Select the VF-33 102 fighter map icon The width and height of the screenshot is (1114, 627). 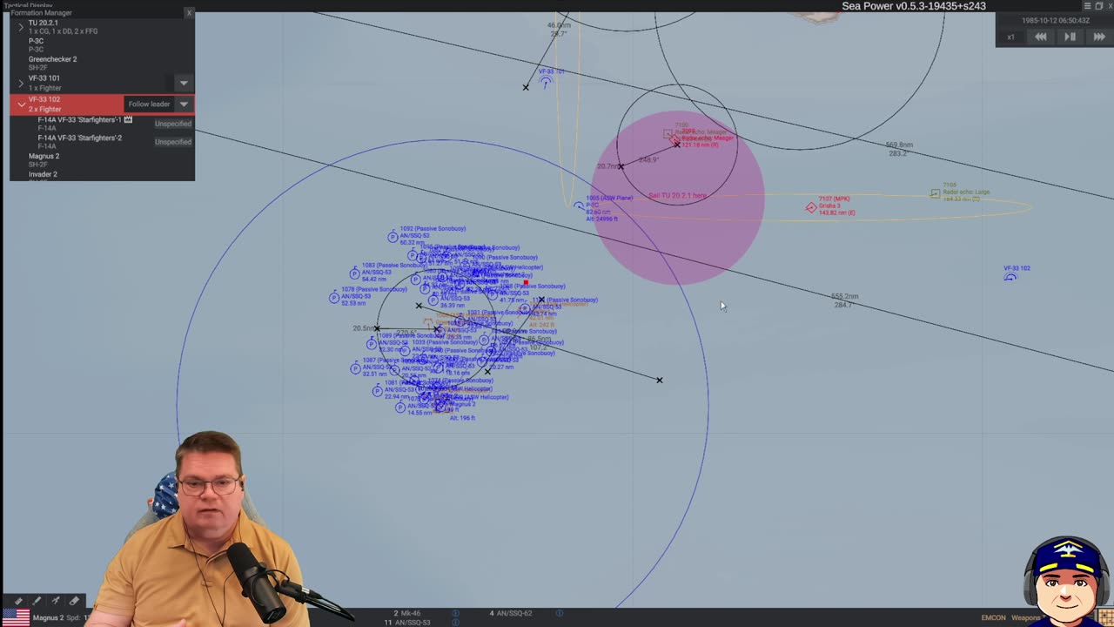tap(1010, 278)
